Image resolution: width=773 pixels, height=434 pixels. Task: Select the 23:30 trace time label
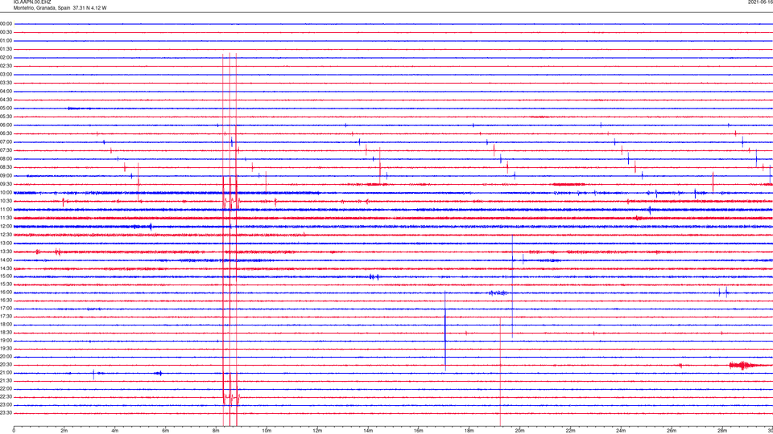click(x=6, y=413)
